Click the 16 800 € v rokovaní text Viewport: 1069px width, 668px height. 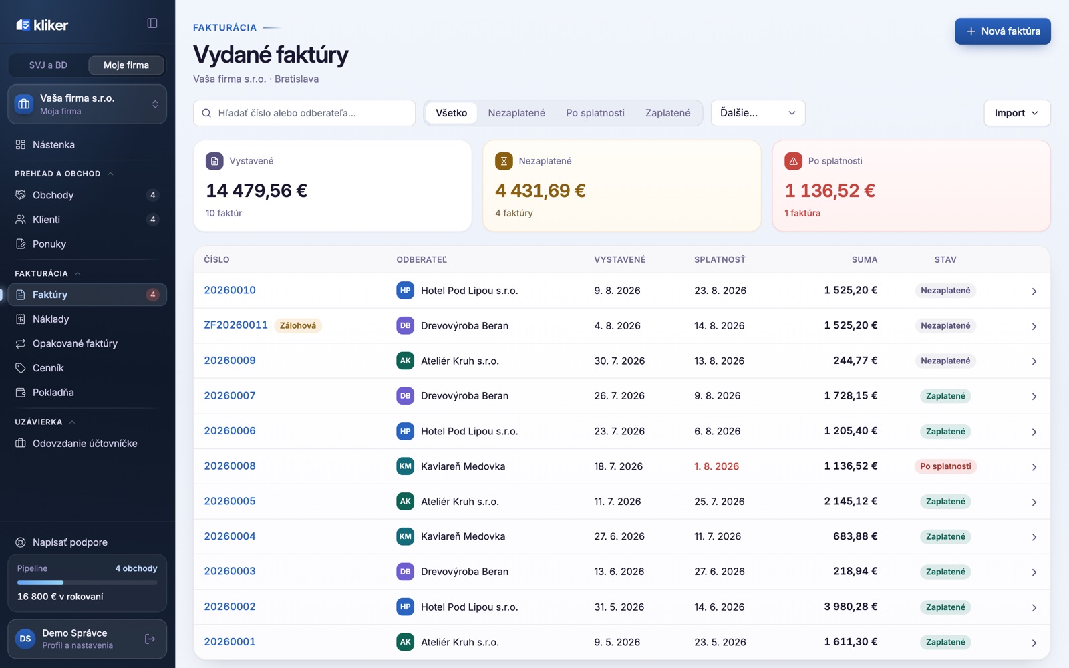pyautogui.click(x=60, y=597)
